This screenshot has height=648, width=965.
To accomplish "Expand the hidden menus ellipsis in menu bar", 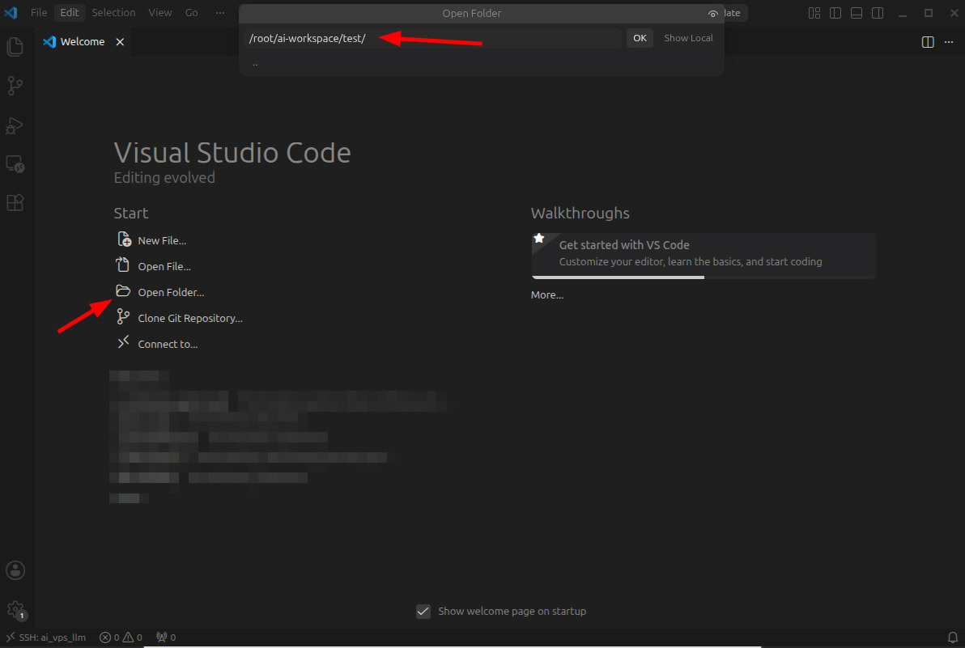I will (x=219, y=12).
